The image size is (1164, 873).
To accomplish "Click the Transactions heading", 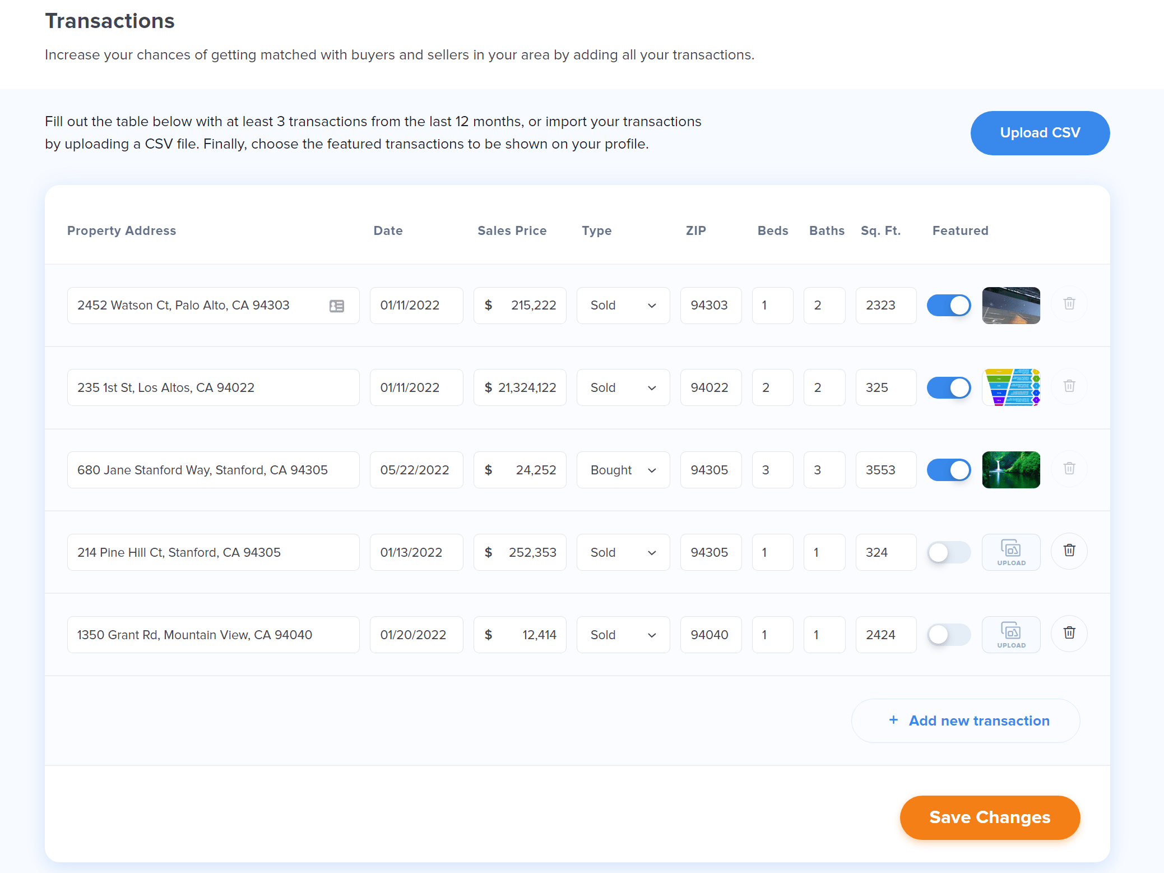I will tap(110, 21).
